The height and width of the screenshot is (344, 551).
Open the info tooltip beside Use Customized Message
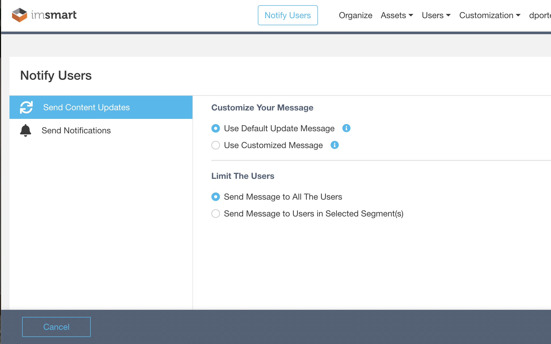pos(334,145)
